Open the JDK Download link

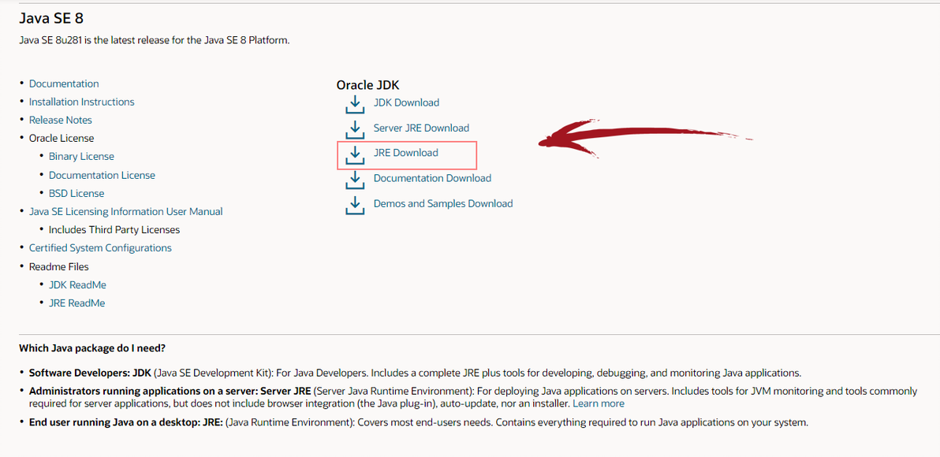[406, 102]
